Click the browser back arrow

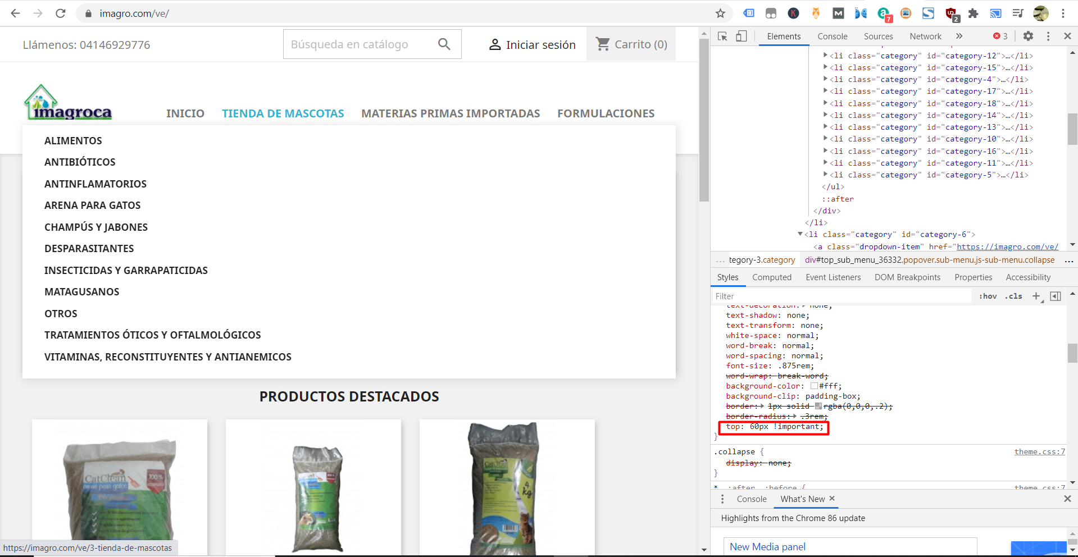point(15,13)
